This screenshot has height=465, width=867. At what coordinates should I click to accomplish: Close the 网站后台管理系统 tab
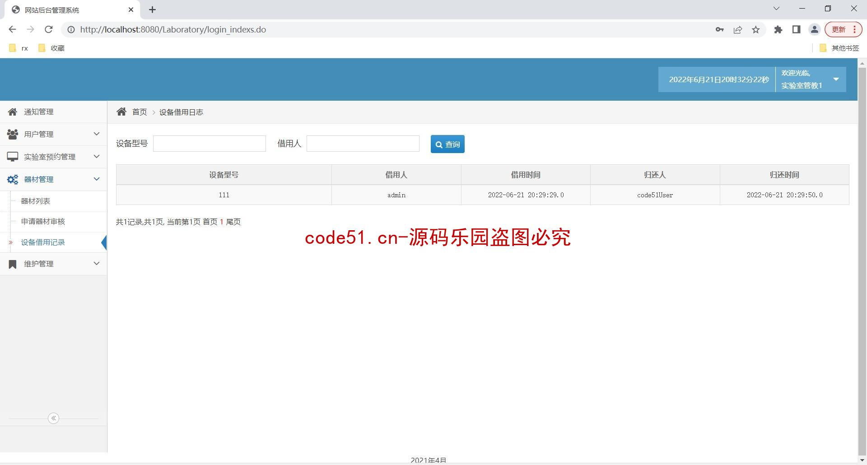[131, 9]
